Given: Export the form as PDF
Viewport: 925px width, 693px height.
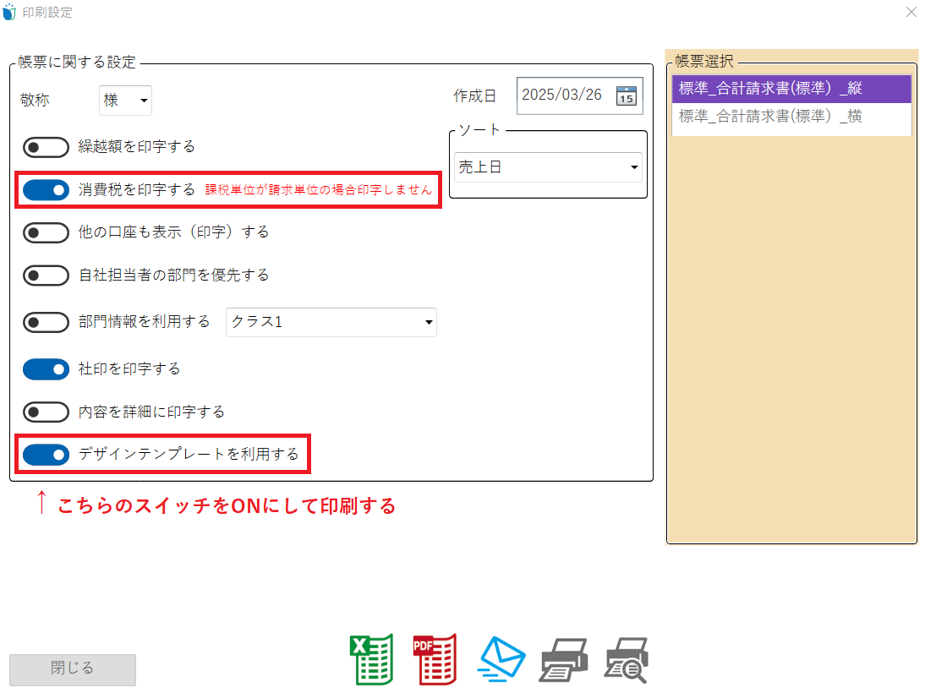Looking at the screenshot, I should point(435,659).
